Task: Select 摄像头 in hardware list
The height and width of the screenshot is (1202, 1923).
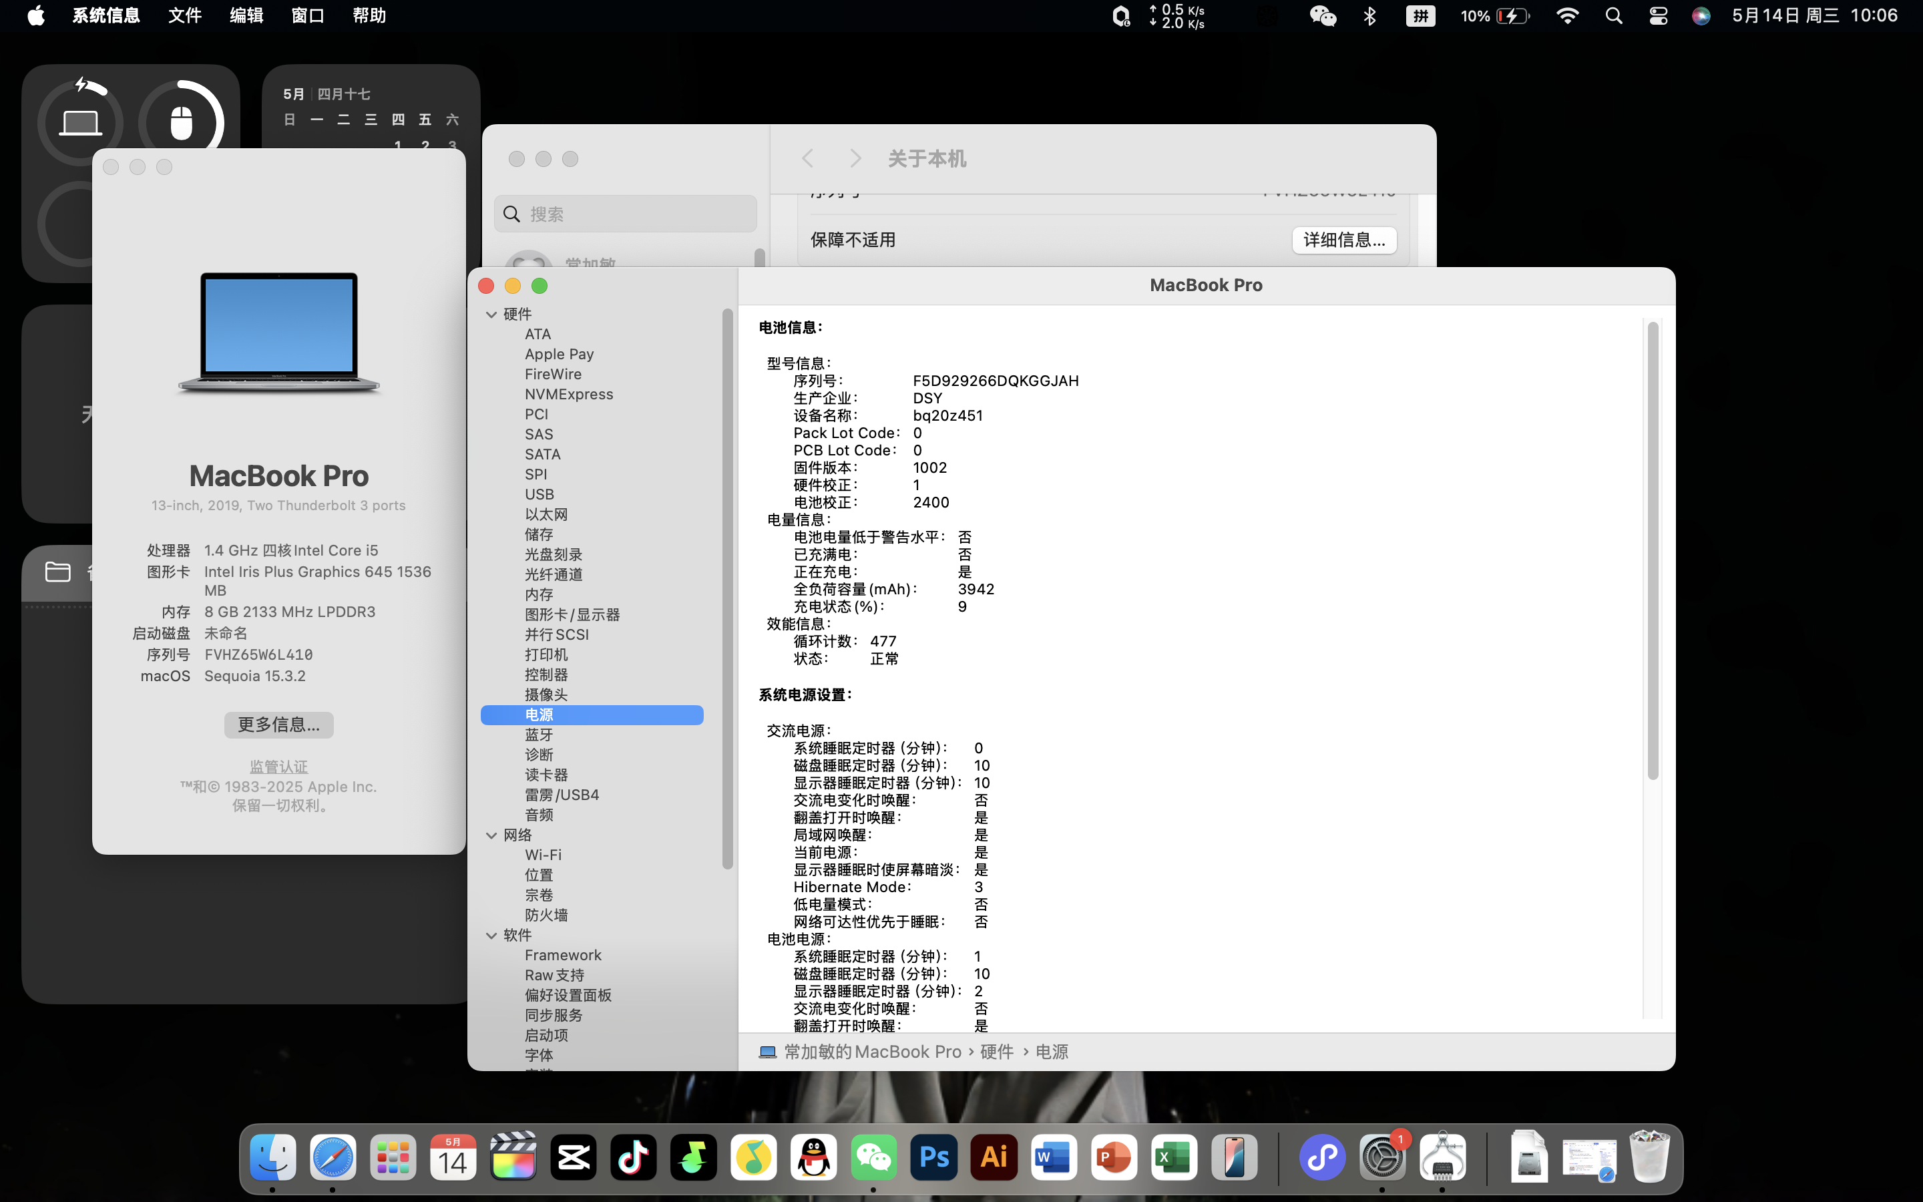Action: [x=546, y=694]
